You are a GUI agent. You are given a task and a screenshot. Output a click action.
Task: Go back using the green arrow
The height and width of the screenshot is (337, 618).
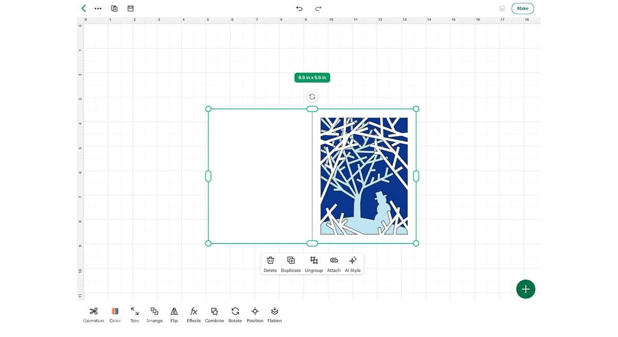[x=83, y=8]
